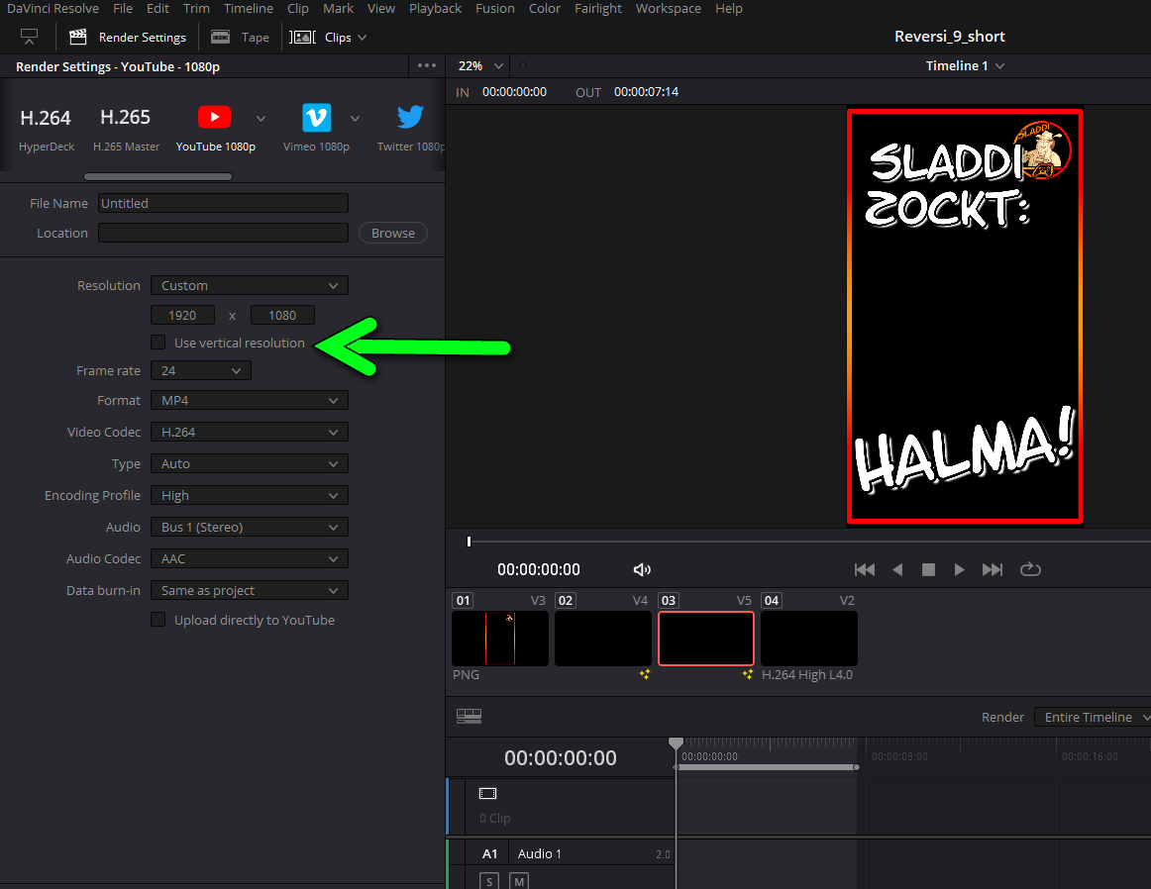Mute Audio 1 track with M button
The image size is (1151, 889).
click(x=519, y=880)
